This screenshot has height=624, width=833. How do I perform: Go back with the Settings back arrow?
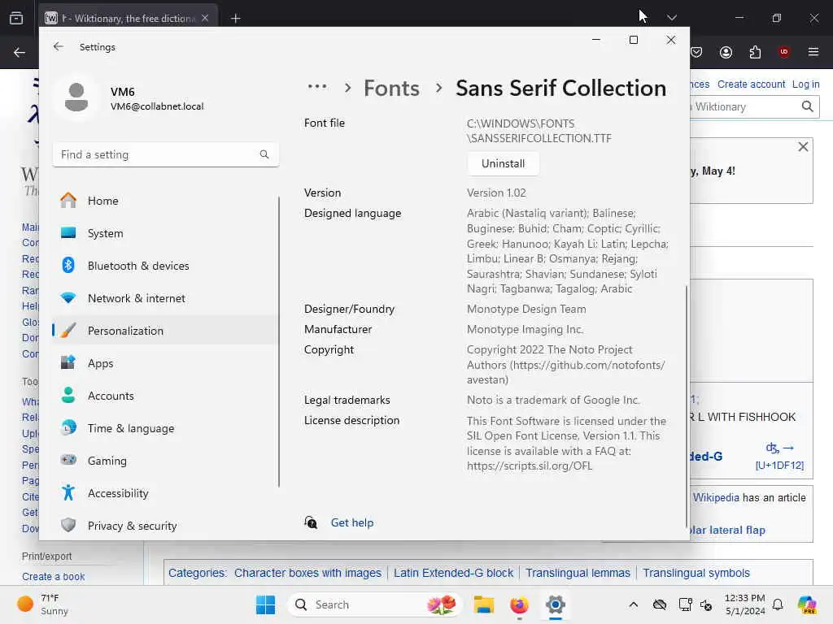click(x=59, y=46)
